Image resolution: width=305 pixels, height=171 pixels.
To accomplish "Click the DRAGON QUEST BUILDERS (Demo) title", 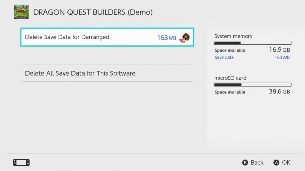I will [x=93, y=12].
